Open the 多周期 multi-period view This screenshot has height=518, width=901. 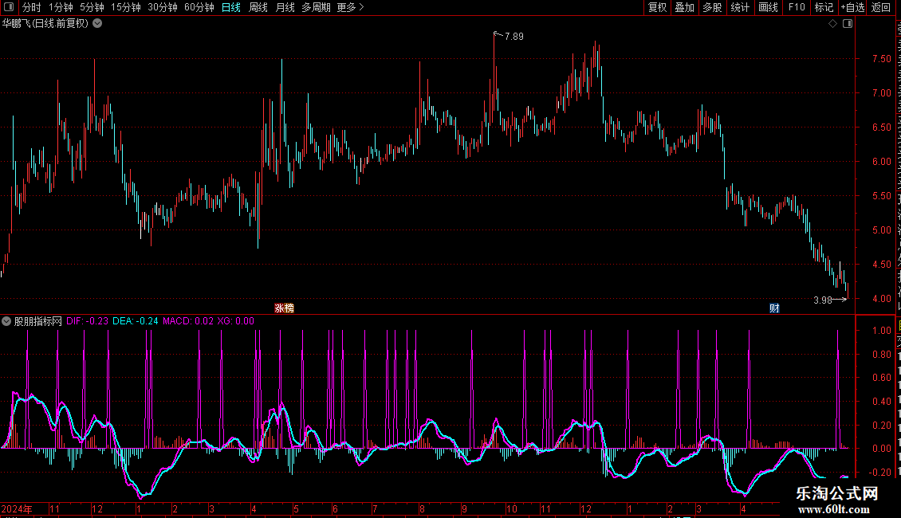[316, 7]
